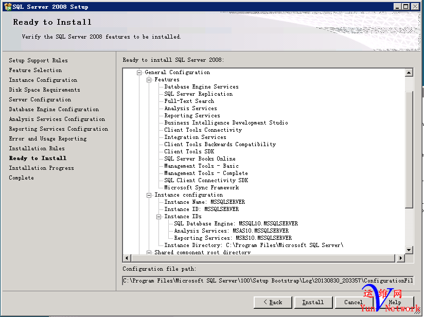Screen dimensions: 424x317
Task: Select Client Tools Connectivity in the tree
Action: pyautogui.click(x=203, y=130)
